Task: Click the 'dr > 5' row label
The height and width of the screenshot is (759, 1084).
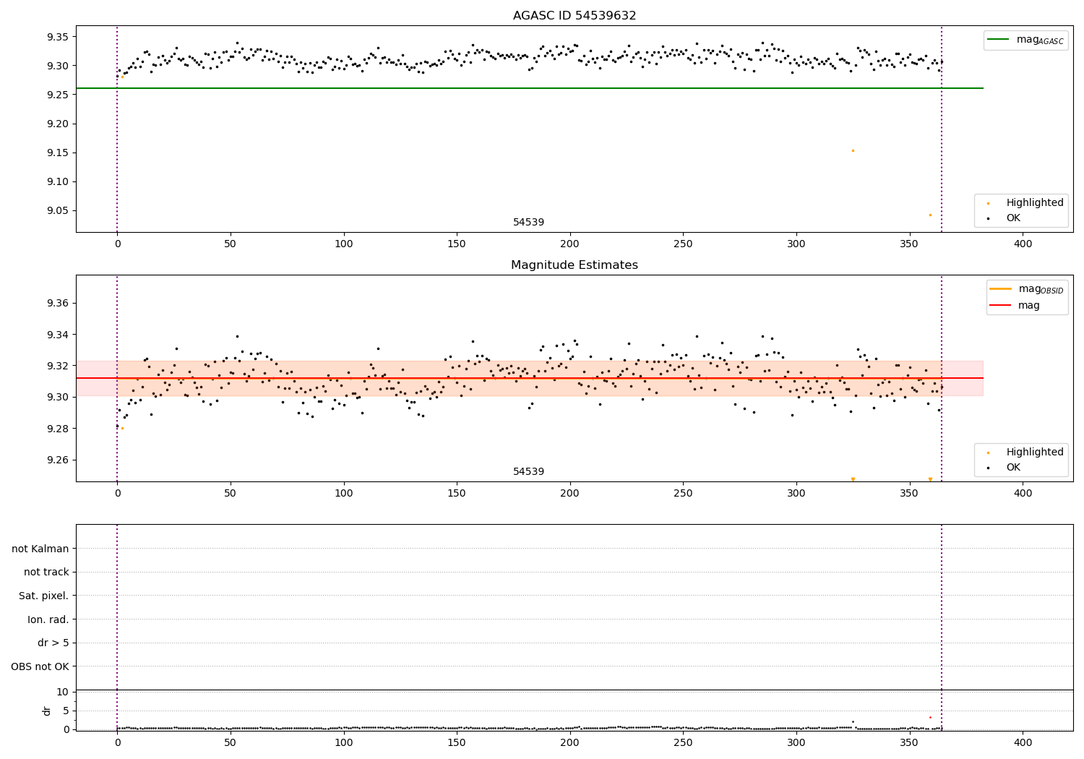Action: click(x=53, y=643)
